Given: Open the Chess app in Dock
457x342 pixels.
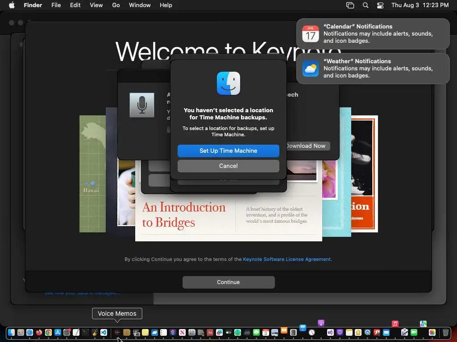Looking at the screenshot, I should pyautogui.click(x=201, y=332).
